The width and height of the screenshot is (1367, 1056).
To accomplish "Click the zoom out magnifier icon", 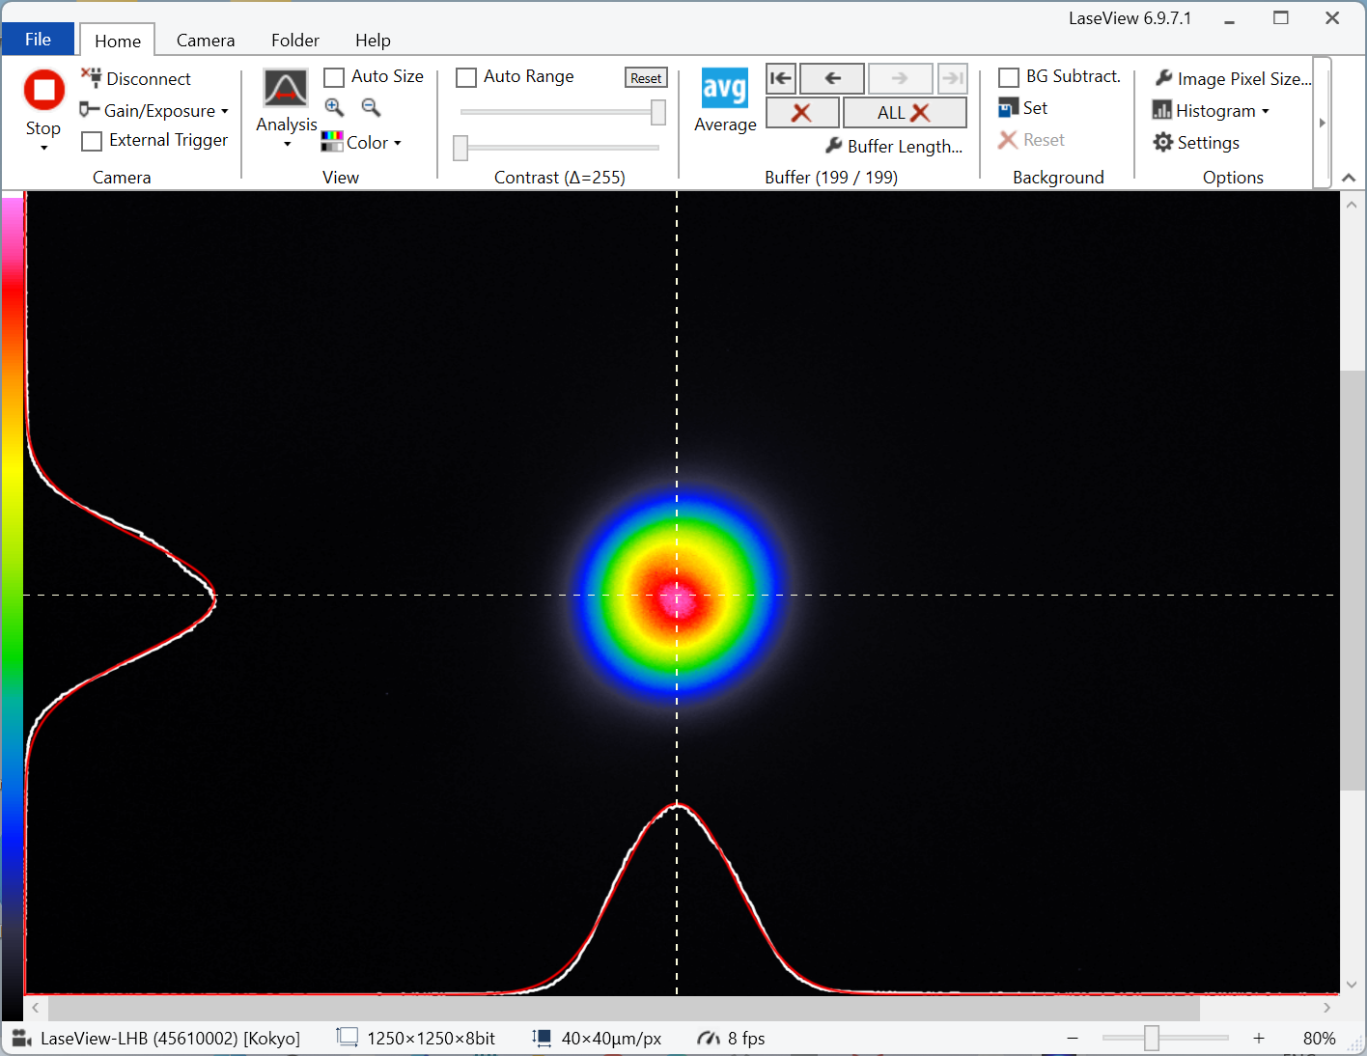I will (x=371, y=107).
